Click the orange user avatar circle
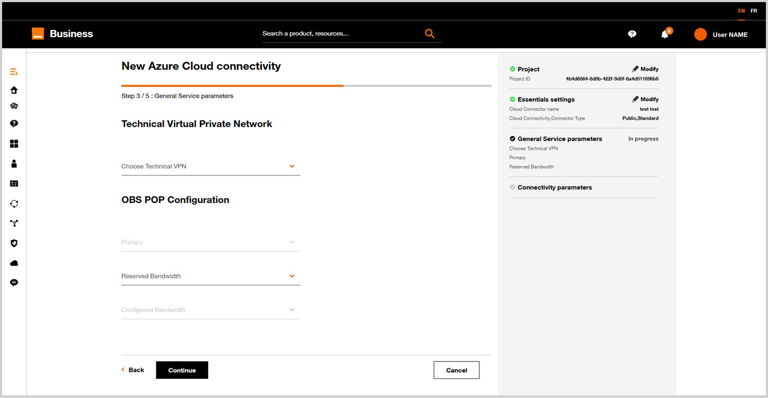 [701, 34]
